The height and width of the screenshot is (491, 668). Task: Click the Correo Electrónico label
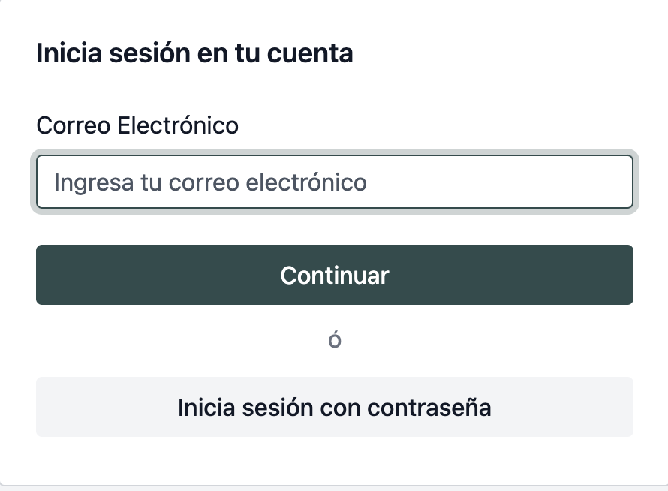pyautogui.click(x=137, y=125)
